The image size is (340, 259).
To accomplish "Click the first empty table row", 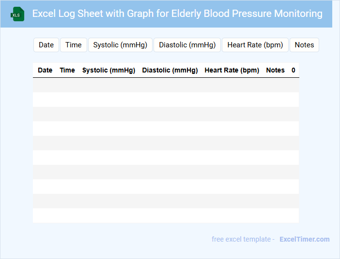I will tap(166, 85).
